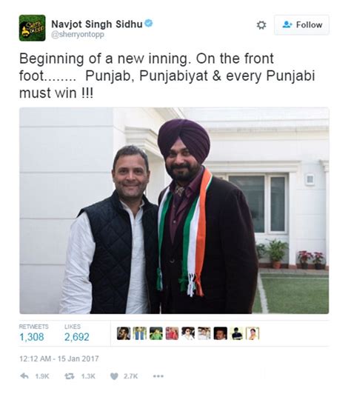
Task: View the 2,692 likes list
Action: click(77, 337)
